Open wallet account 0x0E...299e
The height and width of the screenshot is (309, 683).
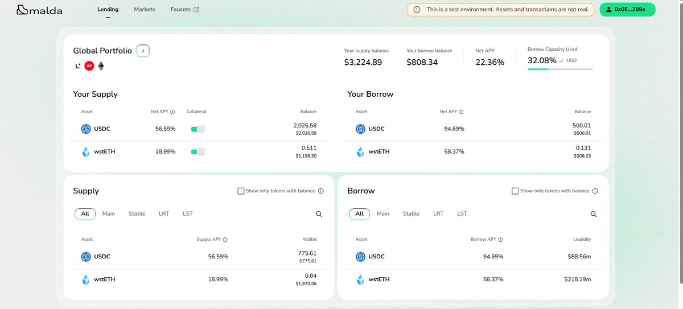627,10
